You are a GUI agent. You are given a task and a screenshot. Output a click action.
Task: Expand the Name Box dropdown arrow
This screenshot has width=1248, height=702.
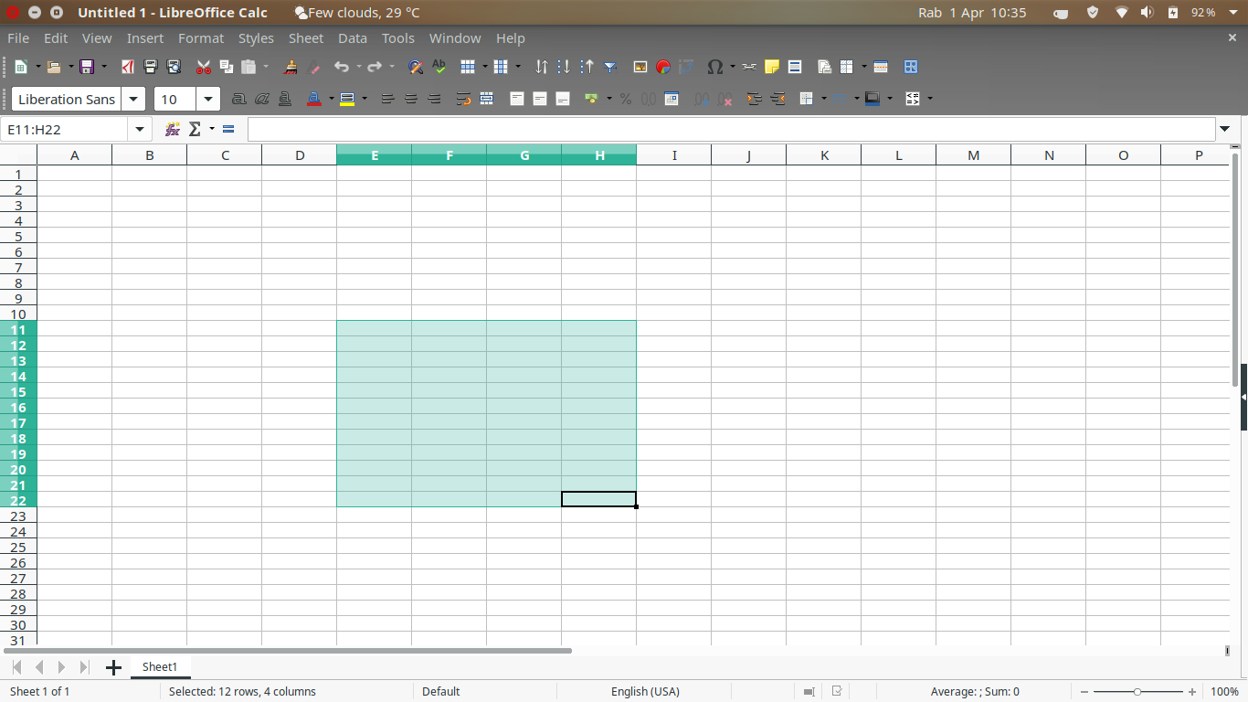(x=139, y=129)
